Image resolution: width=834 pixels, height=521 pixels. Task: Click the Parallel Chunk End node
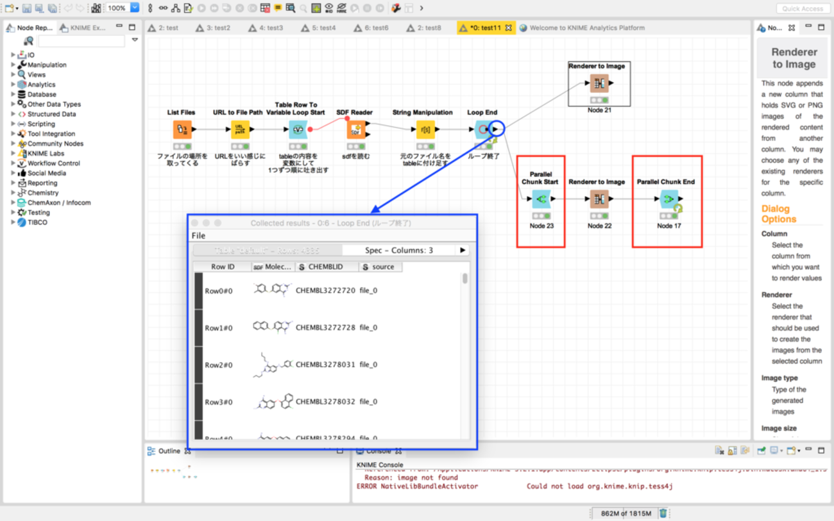pos(668,199)
